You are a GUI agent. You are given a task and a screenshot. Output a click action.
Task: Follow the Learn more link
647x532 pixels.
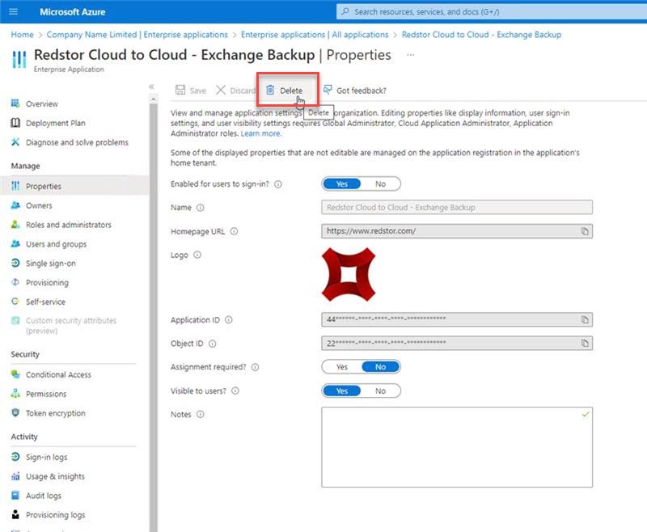(260, 133)
